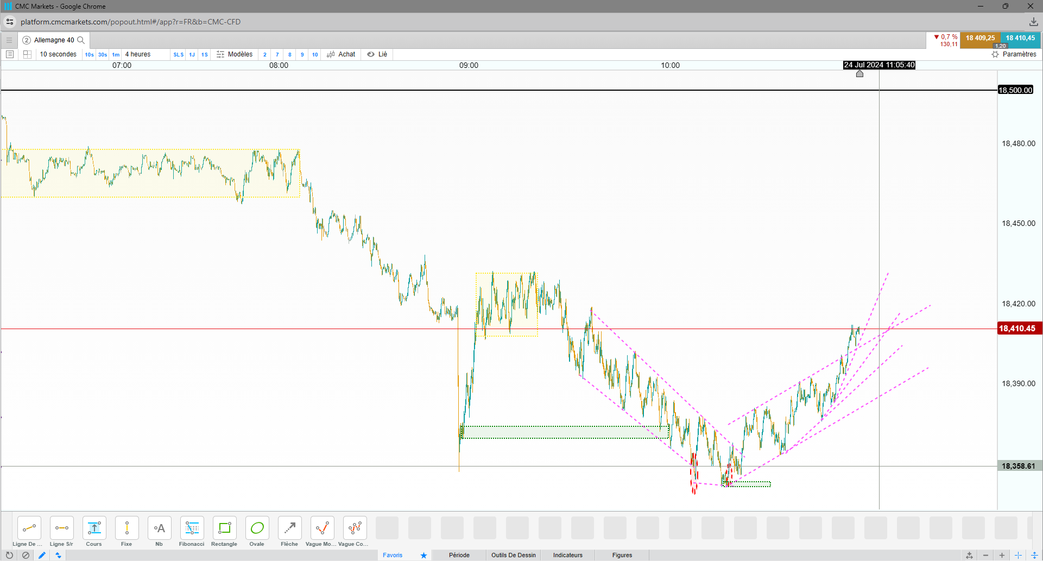The width and height of the screenshot is (1043, 561).
Task: Select the Fibonacci drawing tool
Action: point(192,528)
